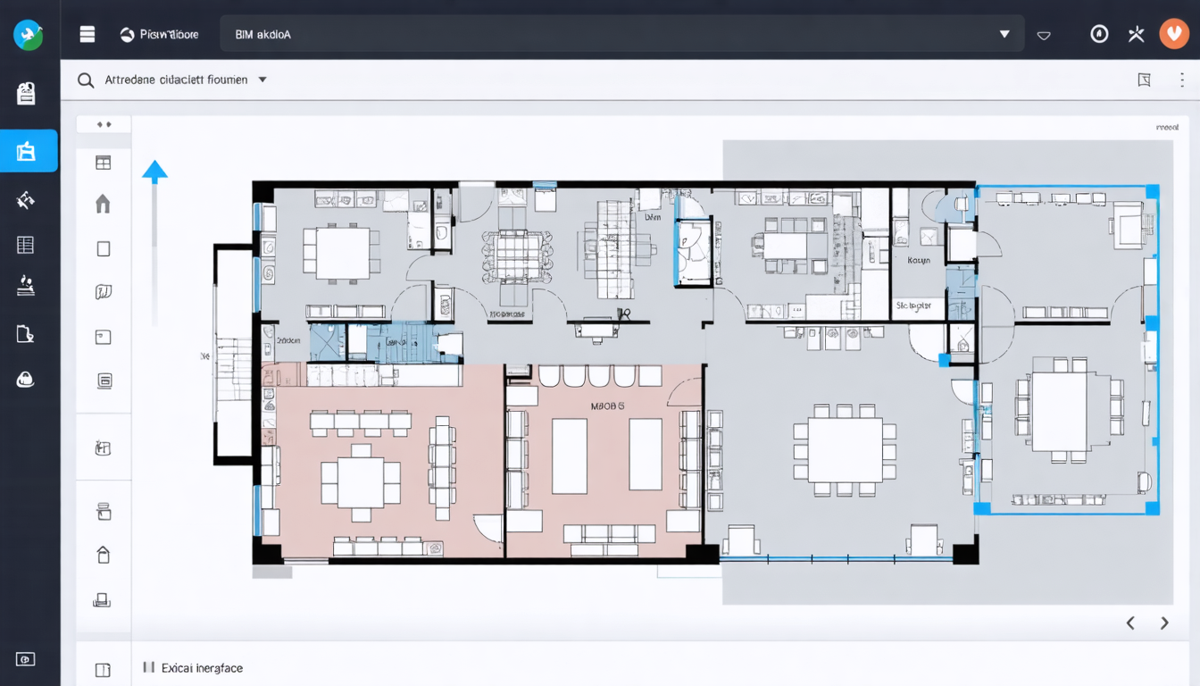
Task: Go to previous view with left chevron
Action: pyautogui.click(x=1130, y=623)
